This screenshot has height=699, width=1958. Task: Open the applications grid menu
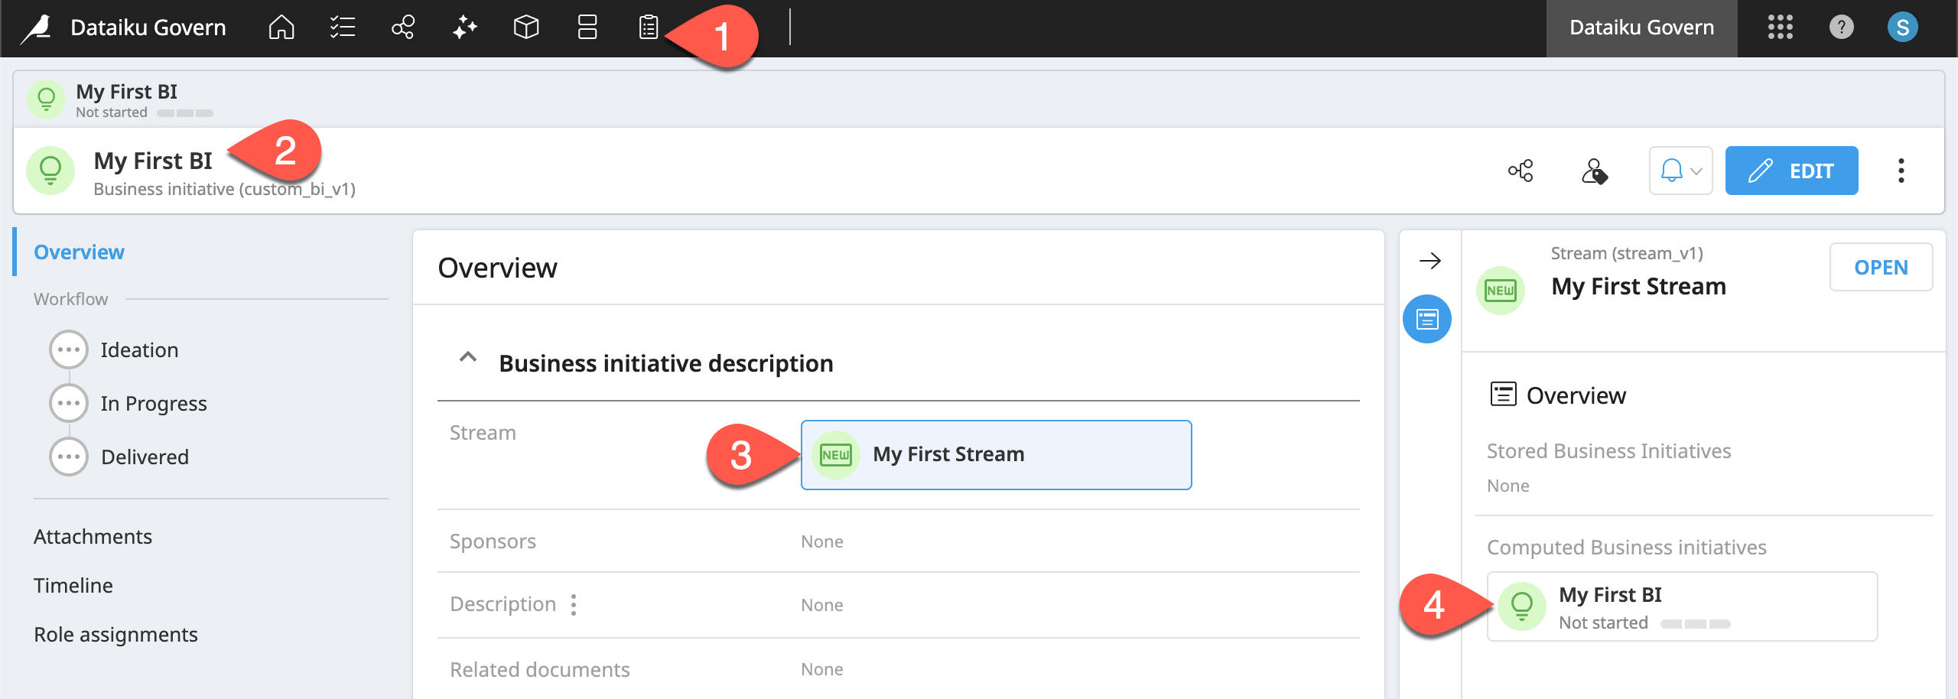point(1780,28)
